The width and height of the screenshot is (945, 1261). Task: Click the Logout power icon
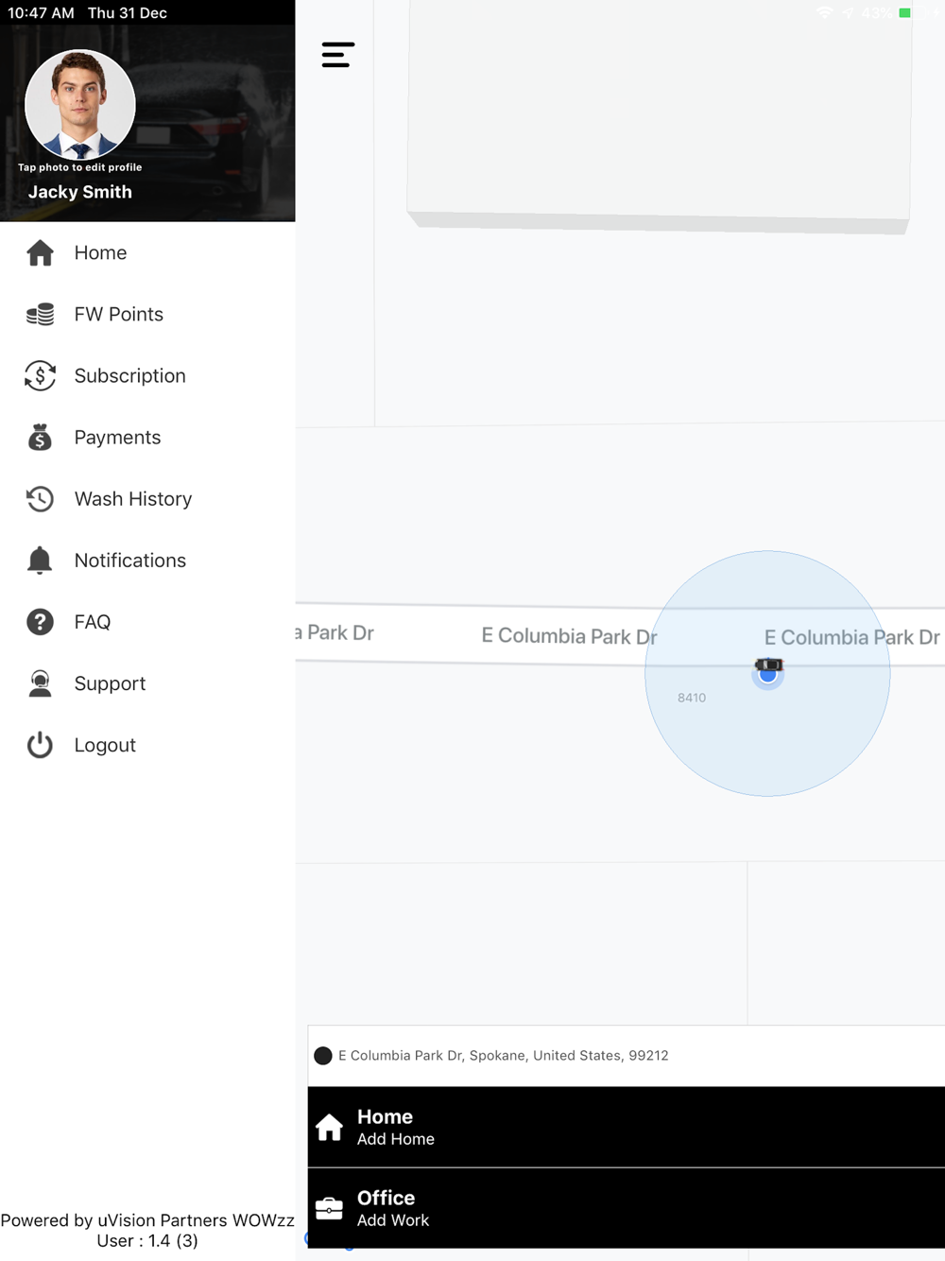40,745
